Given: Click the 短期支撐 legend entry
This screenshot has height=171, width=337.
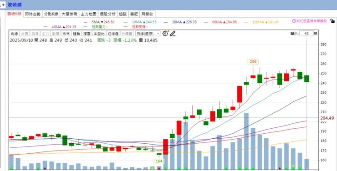Looking at the screenshot, I should point(136,27).
